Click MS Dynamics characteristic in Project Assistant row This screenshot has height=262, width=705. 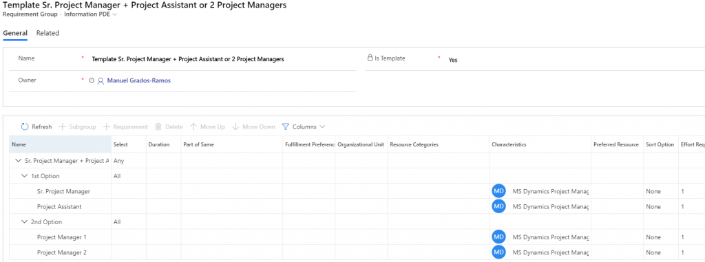pyautogui.click(x=550, y=206)
